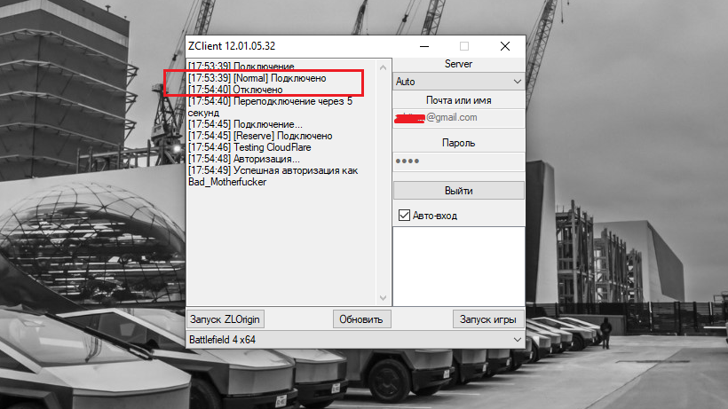Toggle the Авто-вход checkbox
This screenshot has height=409, width=728.
[404, 216]
